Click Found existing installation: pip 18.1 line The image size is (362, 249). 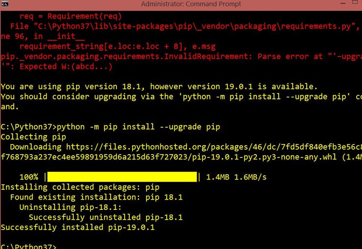96,197
